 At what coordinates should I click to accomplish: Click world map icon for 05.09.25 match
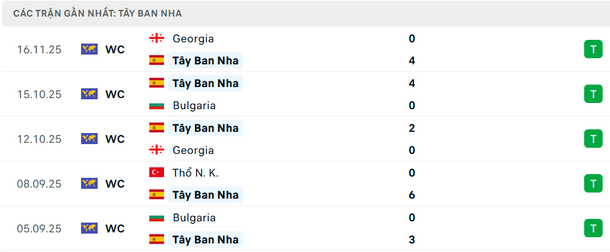point(90,229)
